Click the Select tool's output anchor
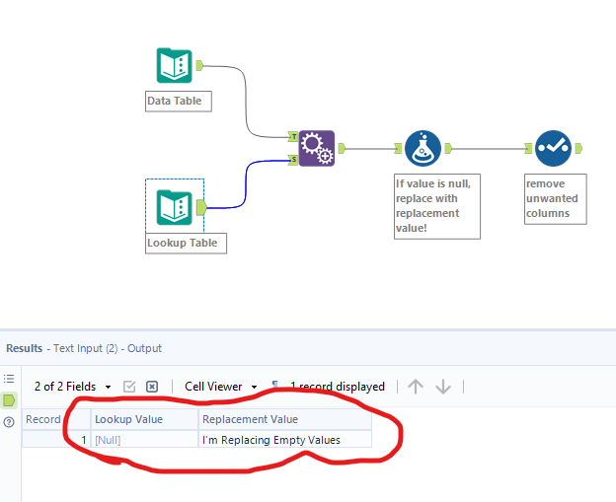The height and width of the screenshot is (502, 616). (578, 148)
